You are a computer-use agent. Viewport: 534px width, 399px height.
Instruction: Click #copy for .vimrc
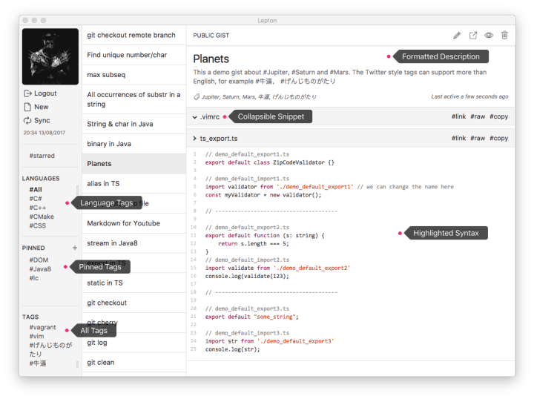point(498,116)
